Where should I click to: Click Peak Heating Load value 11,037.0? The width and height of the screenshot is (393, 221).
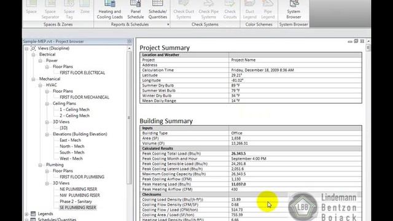point(238,184)
